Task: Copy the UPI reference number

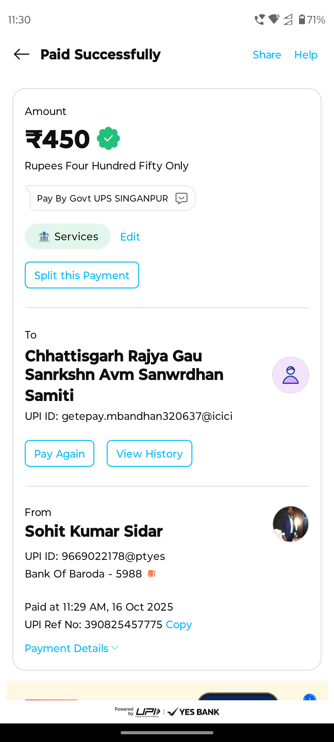Action: pos(179,625)
